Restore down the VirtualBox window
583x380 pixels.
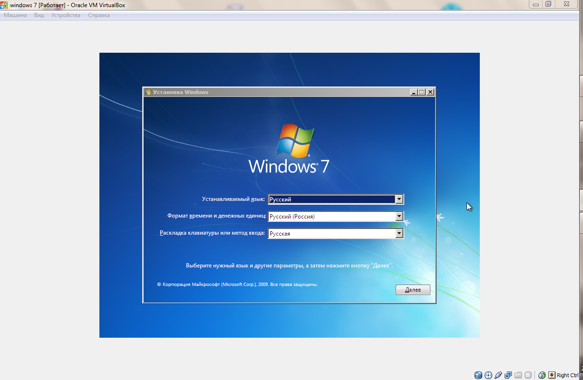(x=548, y=4)
